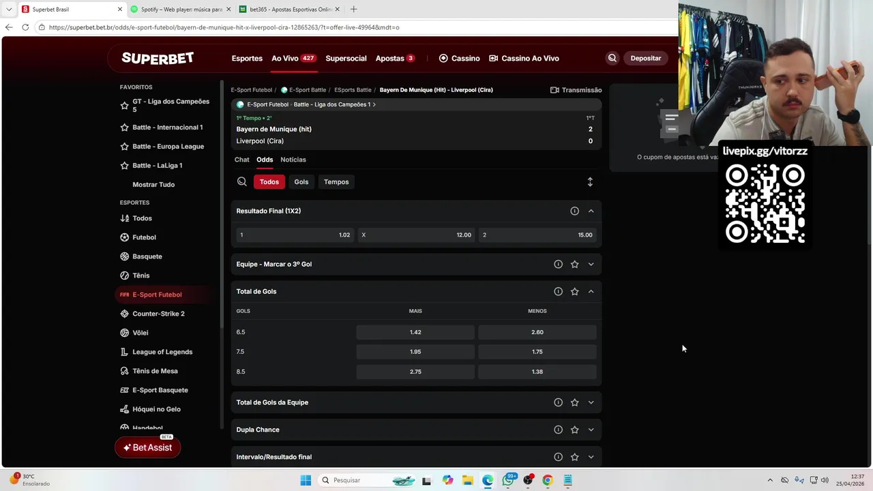
Task: Open Cassino Ao Vivo menu item
Action: coord(524,58)
